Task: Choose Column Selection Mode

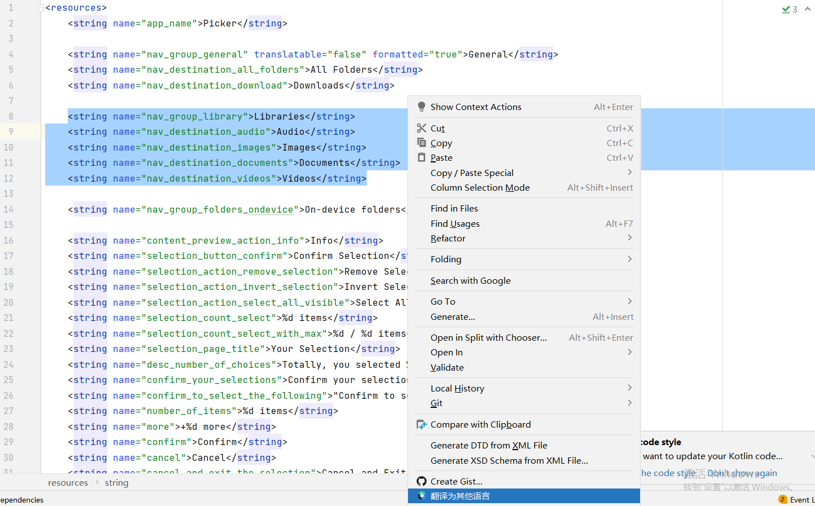Action: tap(524, 187)
